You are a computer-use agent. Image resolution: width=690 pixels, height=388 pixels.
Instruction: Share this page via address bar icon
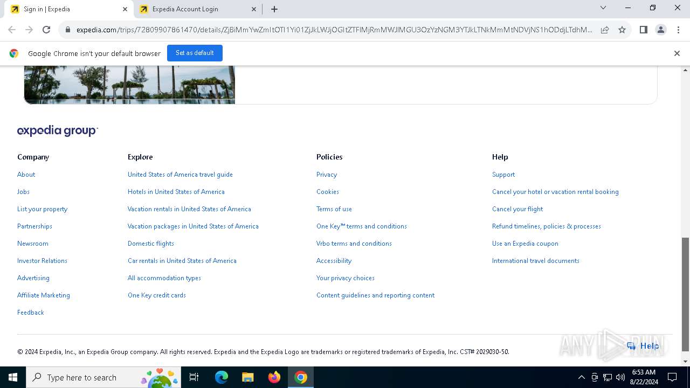point(605,30)
